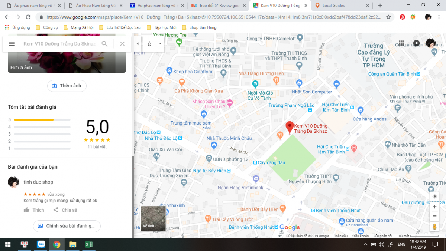Select 'UBND phường 12' map marker
Image resolution: width=446 pixels, height=251 pixels.
[x=209, y=158]
